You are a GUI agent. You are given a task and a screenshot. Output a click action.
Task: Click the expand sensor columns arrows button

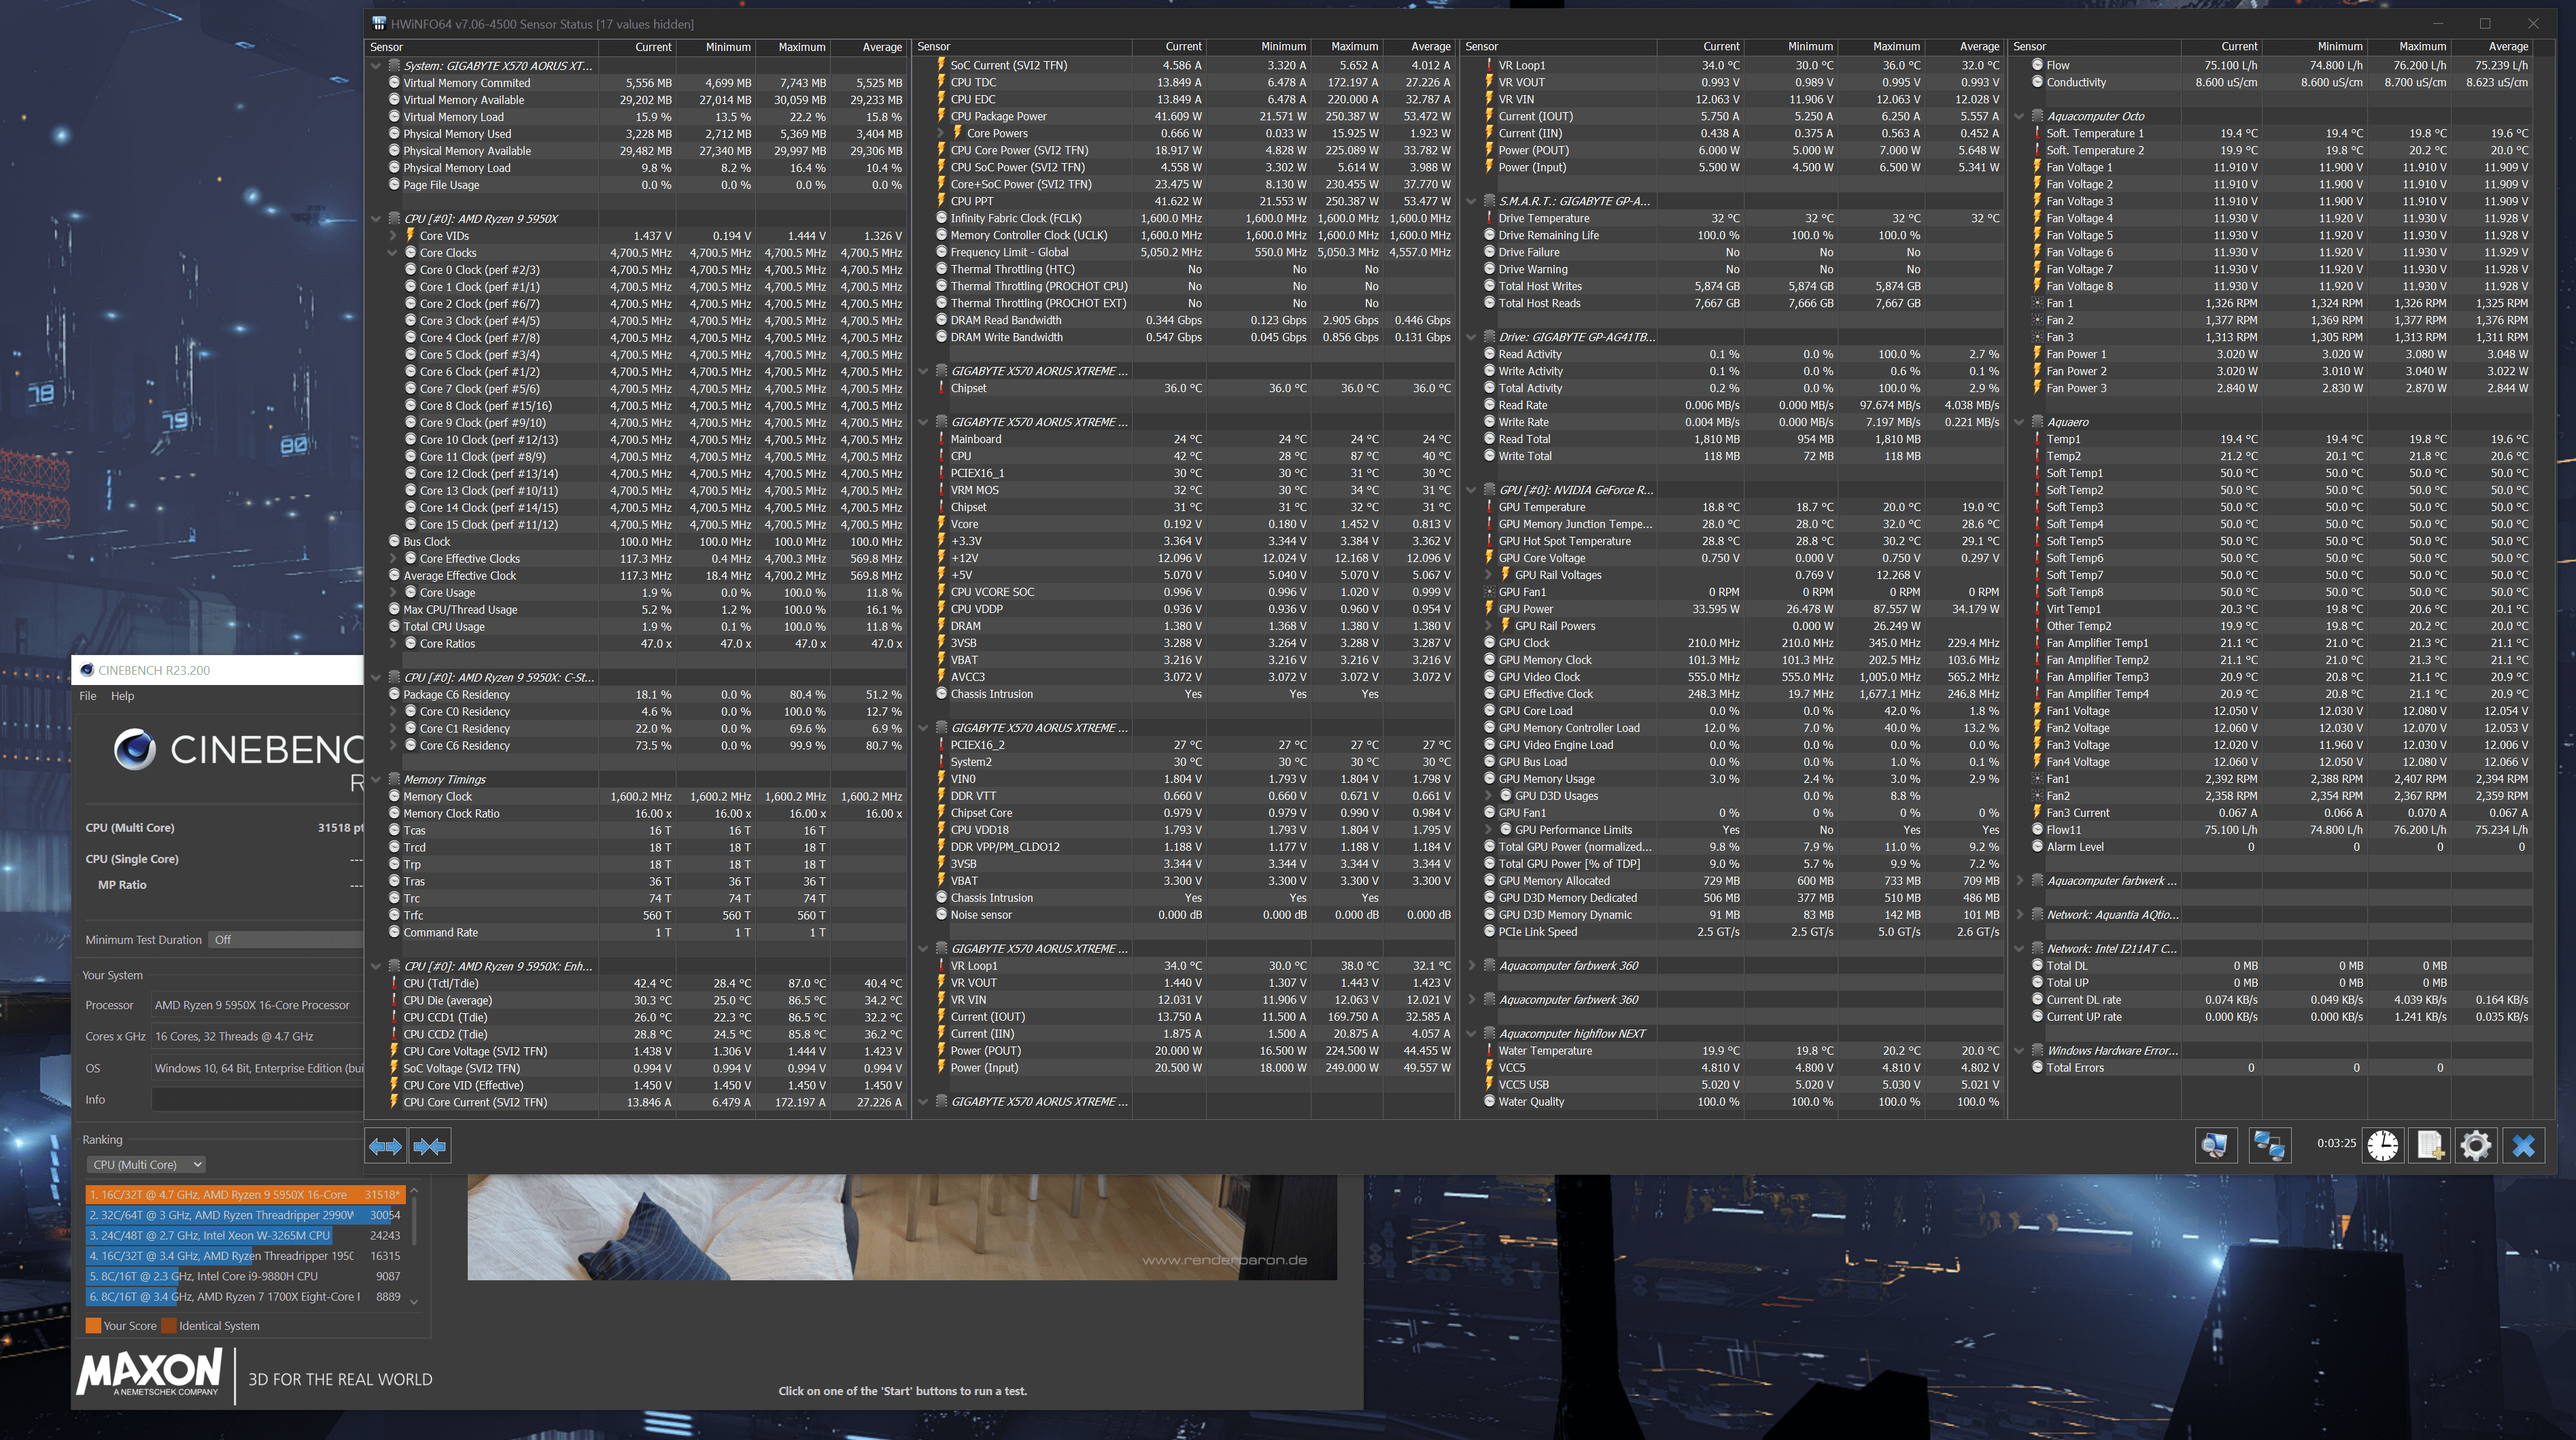(x=385, y=1145)
